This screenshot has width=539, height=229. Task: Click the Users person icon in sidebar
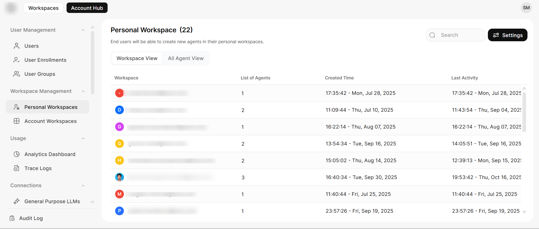pos(17,46)
